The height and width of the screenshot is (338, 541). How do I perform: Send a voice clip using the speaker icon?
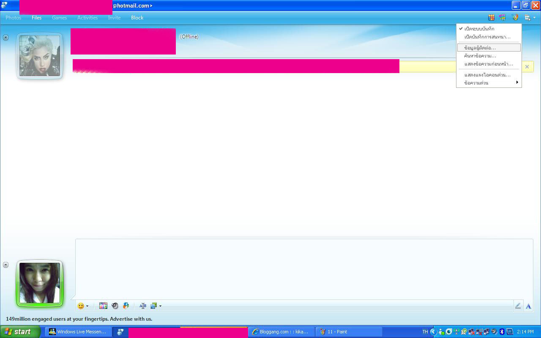pos(114,305)
